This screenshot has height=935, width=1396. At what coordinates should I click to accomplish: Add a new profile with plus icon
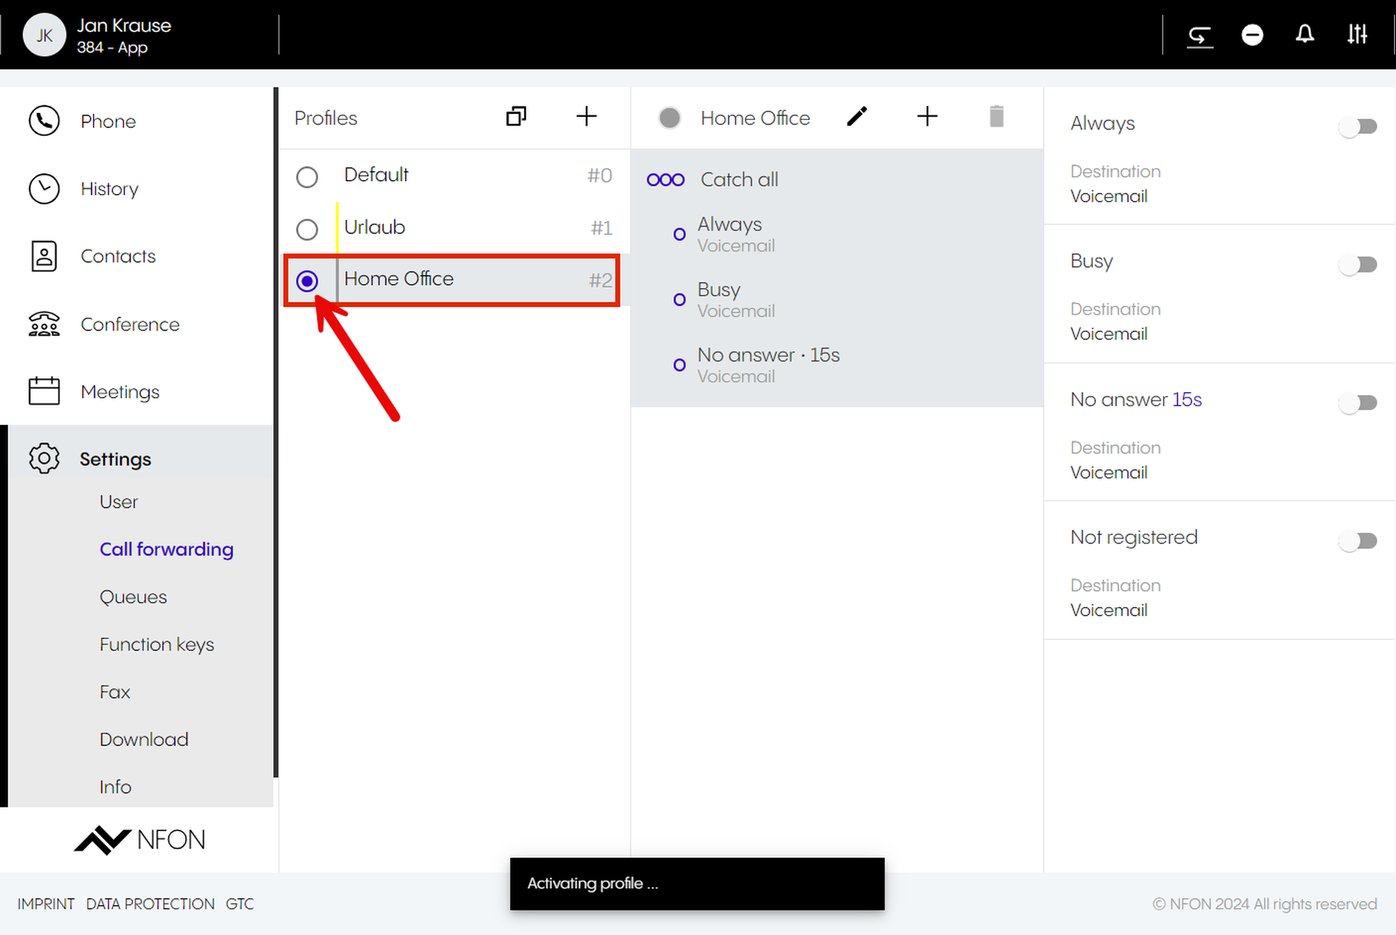click(586, 117)
